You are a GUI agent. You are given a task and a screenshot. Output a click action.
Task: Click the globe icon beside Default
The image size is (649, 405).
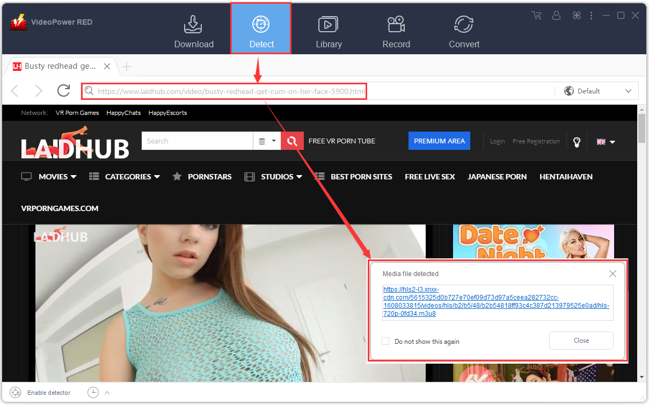pyautogui.click(x=569, y=91)
